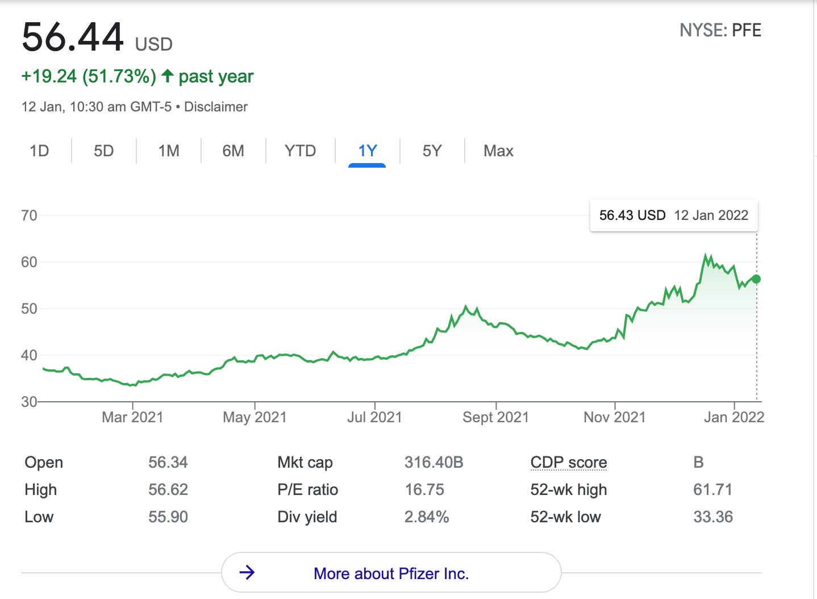Click the Mar 2021 axis label

[x=132, y=418]
